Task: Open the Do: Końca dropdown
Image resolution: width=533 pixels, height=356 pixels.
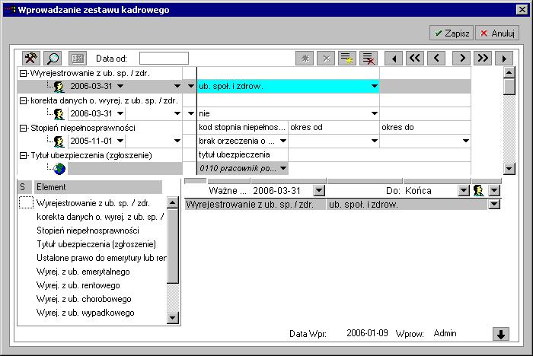Action: (464, 191)
